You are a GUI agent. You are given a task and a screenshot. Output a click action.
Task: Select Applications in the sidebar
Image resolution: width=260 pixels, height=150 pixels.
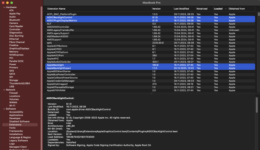tap(16, 115)
